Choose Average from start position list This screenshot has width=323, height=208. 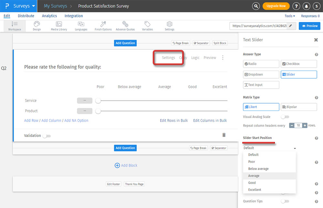(x=254, y=176)
